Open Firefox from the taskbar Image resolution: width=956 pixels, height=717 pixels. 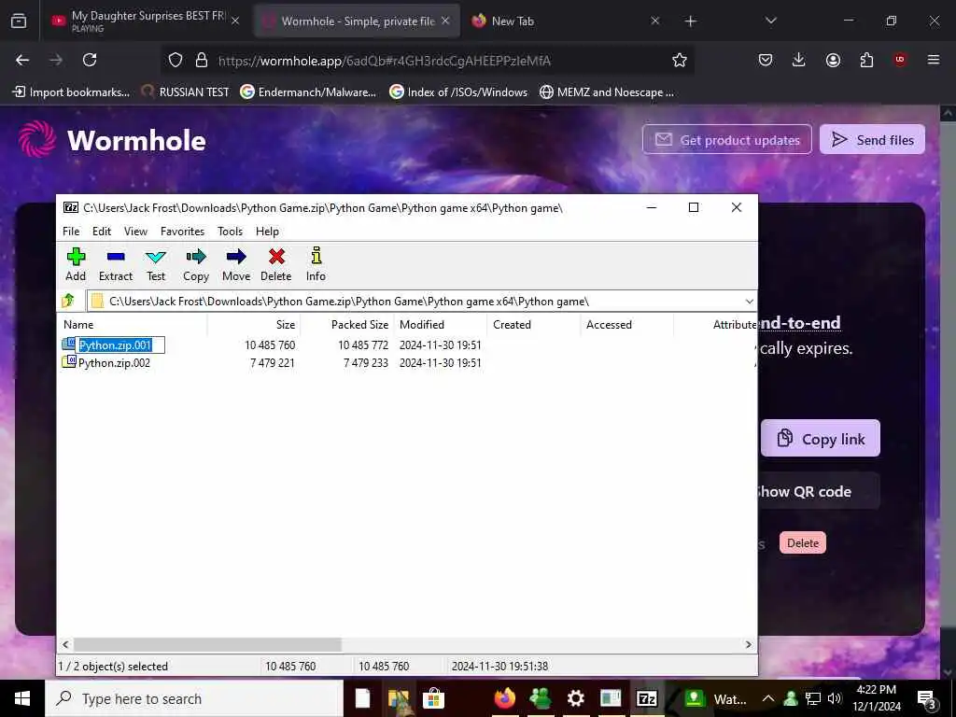pyautogui.click(x=504, y=698)
